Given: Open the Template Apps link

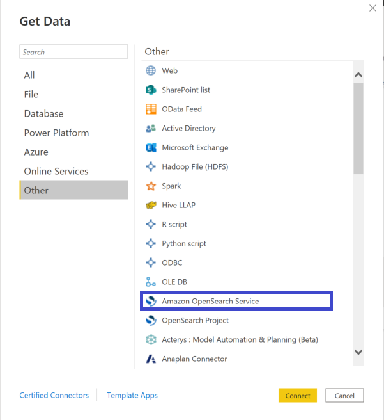Looking at the screenshot, I should pos(132,396).
